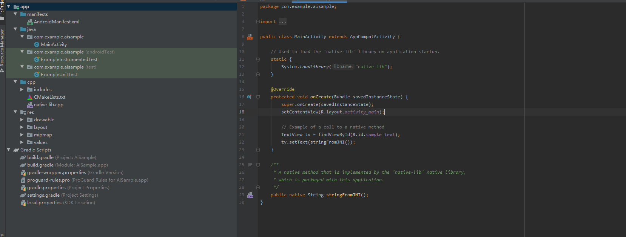
Task: Click the doc comment rendering gutter icon
Action: (x=250, y=165)
